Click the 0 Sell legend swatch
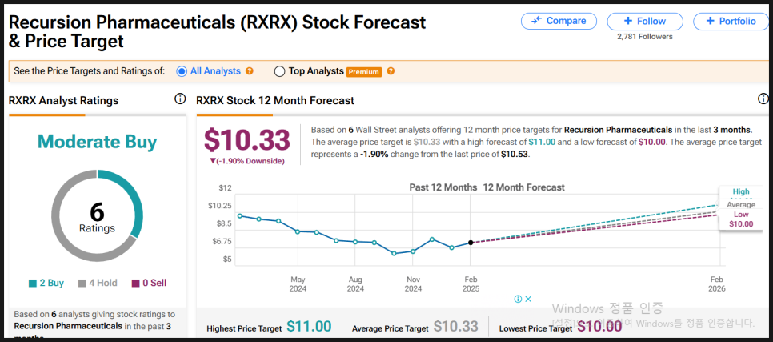 135,284
